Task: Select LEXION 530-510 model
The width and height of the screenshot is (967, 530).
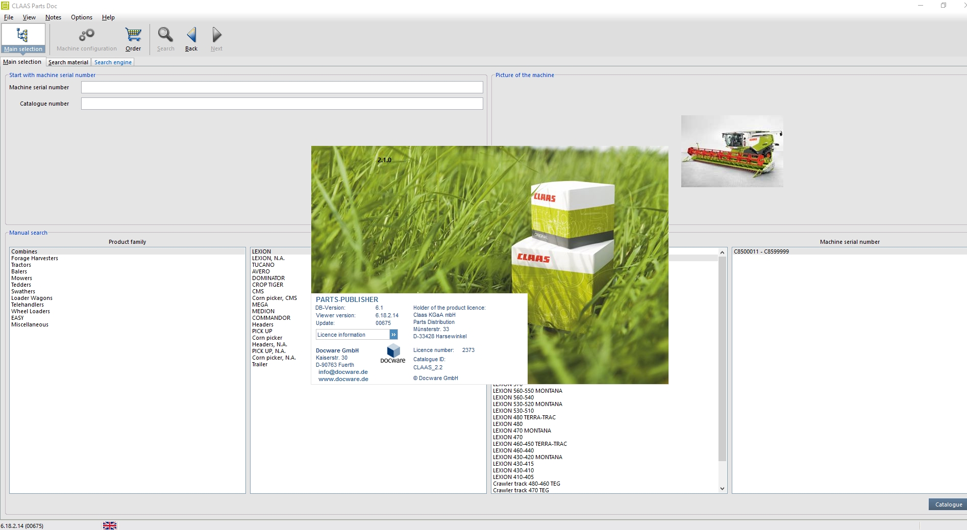Action: click(x=605, y=411)
